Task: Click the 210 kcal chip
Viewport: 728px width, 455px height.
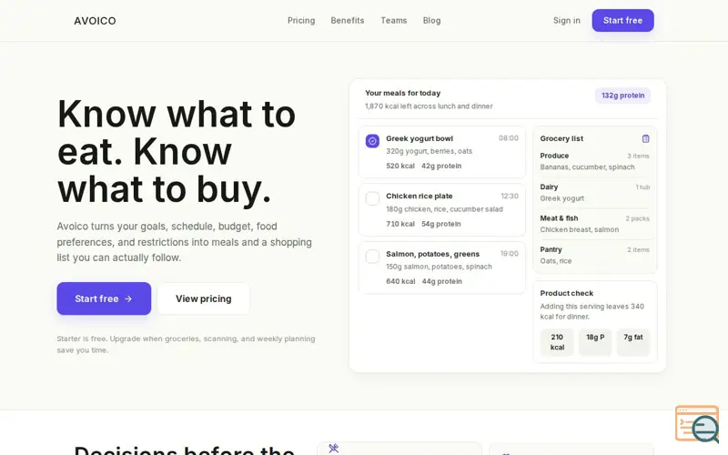Action: click(557, 342)
